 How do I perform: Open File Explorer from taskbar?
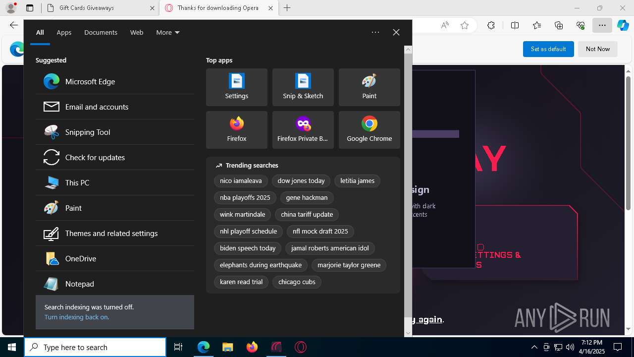click(x=227, y=347)
